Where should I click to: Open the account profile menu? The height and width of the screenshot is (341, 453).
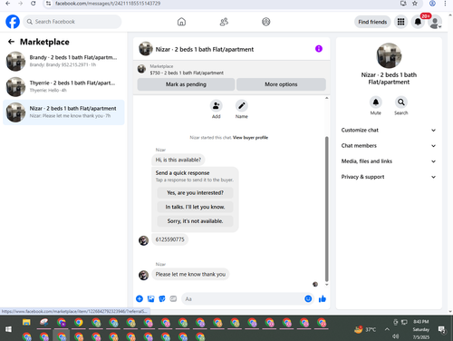[435, 22]
